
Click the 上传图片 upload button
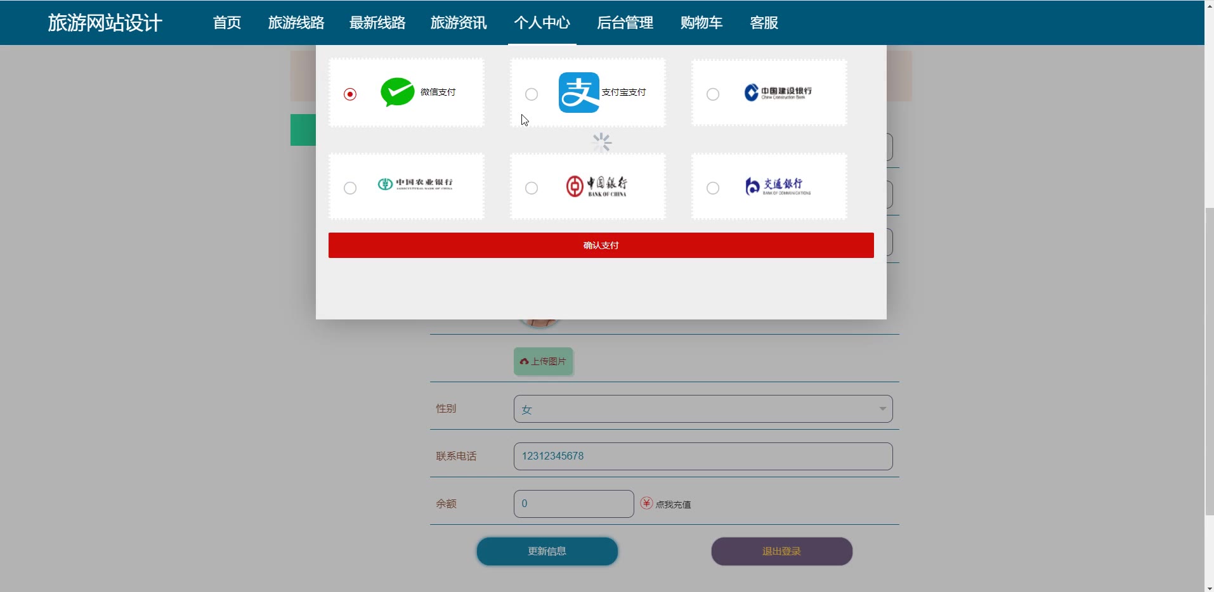[543, 361]
